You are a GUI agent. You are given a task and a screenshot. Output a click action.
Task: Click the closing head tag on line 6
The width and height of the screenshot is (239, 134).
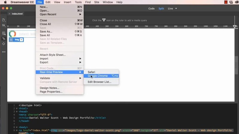pyautogui.click(x=24, y=121)
